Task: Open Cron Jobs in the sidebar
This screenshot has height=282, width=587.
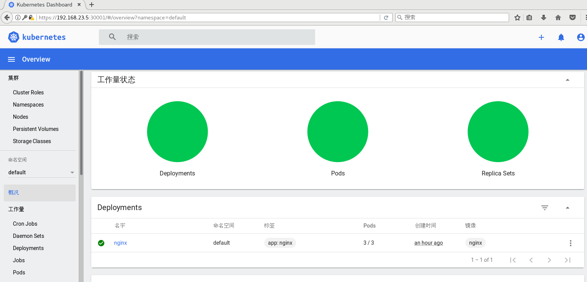Action: pos(25,224)
